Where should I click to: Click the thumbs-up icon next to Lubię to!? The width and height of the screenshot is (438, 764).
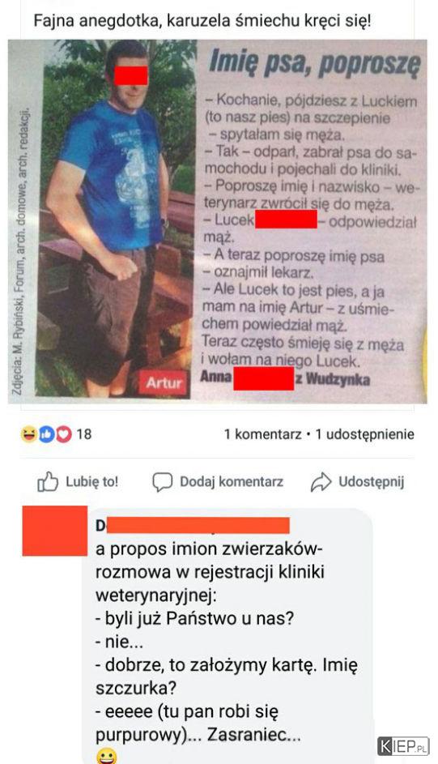click(x=48, y=481)
